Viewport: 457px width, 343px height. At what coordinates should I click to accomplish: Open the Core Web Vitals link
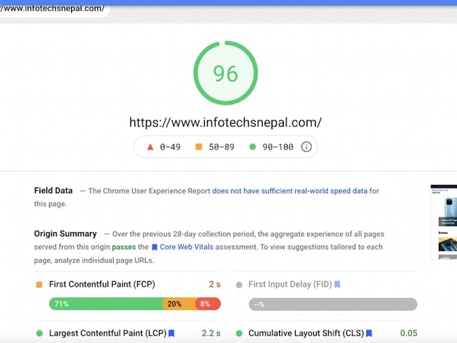point(187,247)
